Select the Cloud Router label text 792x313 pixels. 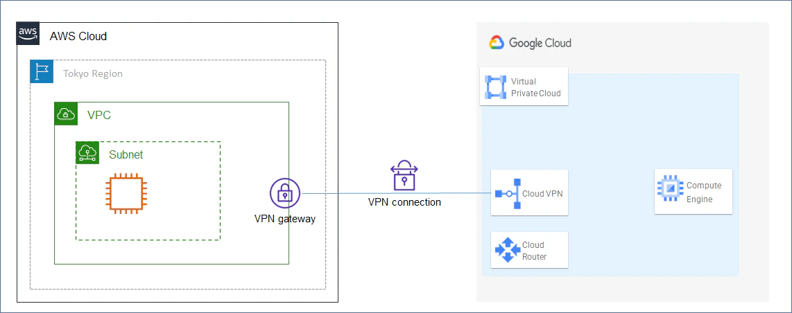(535, 251)
